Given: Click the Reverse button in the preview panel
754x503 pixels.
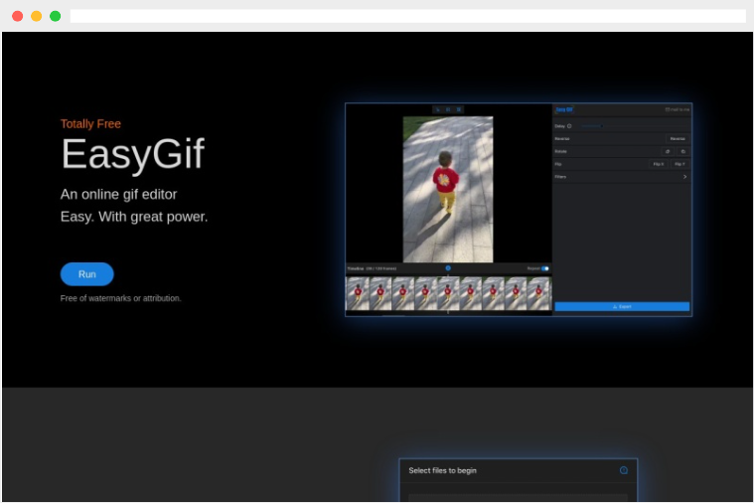Looking at the screenshot, I should click(x=678, y=138).
